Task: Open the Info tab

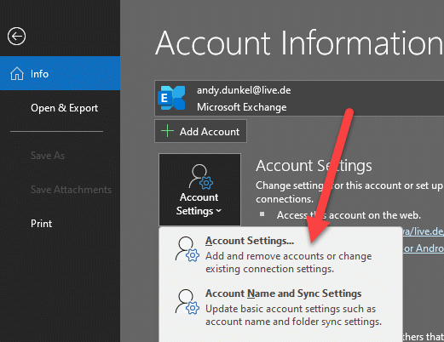Action: click(x=60, y=73)
